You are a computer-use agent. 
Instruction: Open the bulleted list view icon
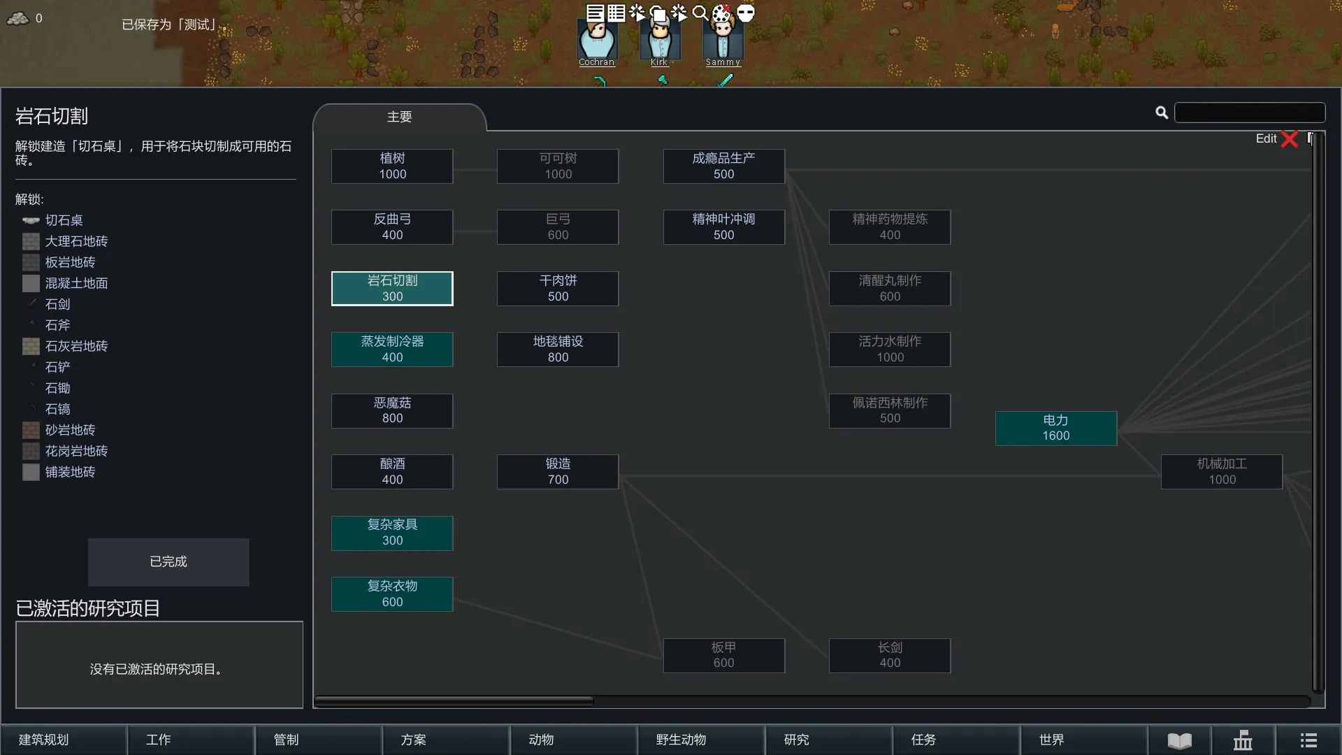pos(616,13)
